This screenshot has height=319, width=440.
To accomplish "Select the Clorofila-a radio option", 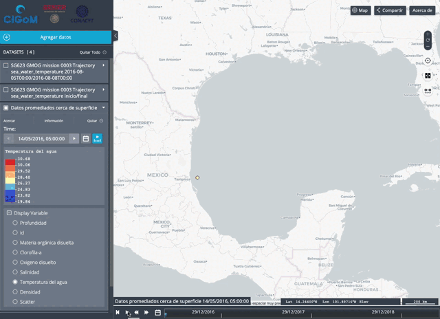I will (15, 252).
